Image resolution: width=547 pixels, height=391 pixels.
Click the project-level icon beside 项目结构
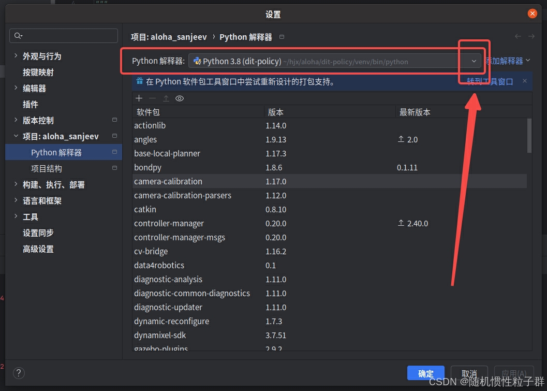pyautogui.click(x=114, y=168)
